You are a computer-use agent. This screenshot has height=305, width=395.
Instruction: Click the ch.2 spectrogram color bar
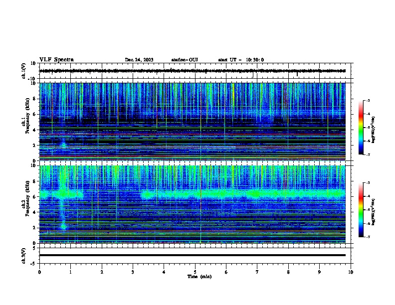click(361, 210)
